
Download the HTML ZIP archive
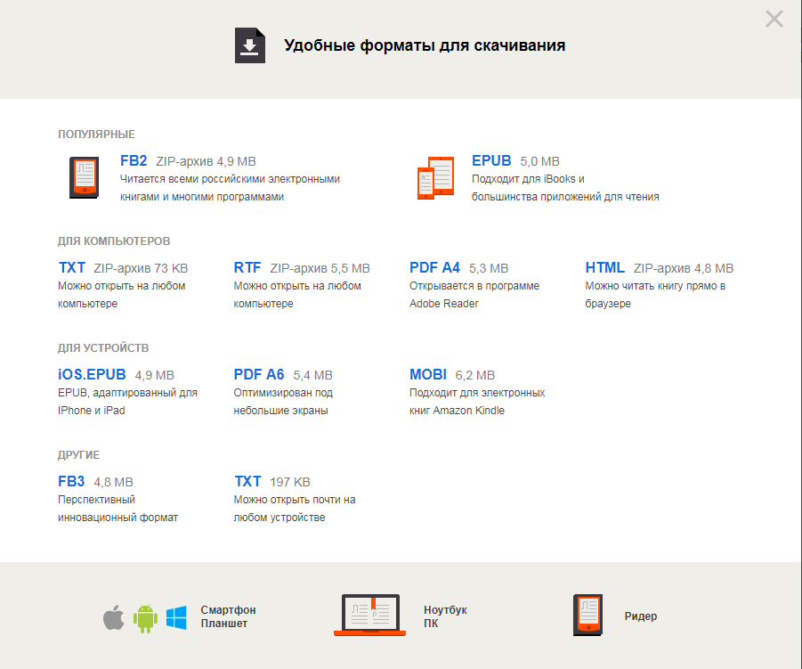(604, 268)
